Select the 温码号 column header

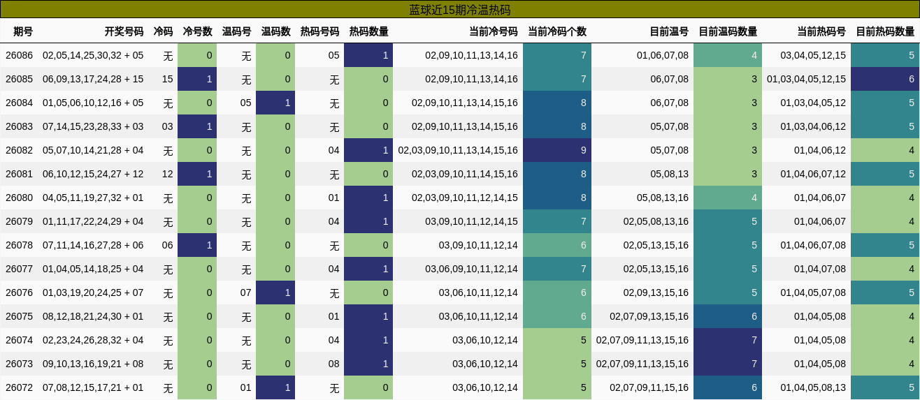pyautogui.click(x=236, y=31)
